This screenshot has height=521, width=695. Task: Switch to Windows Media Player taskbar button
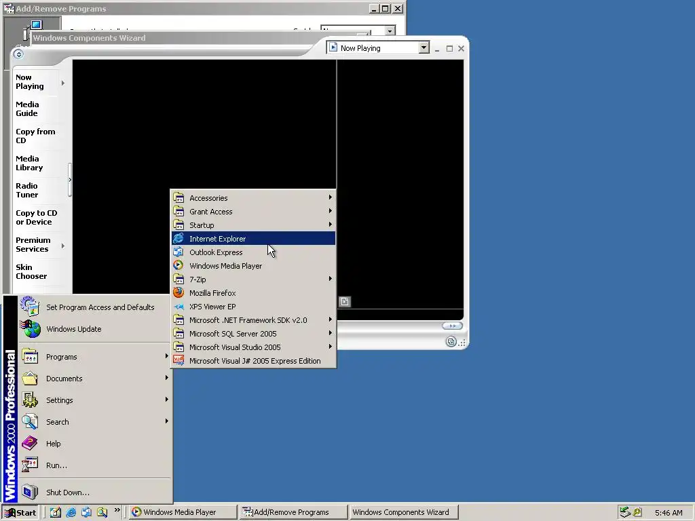pos(183,512)
